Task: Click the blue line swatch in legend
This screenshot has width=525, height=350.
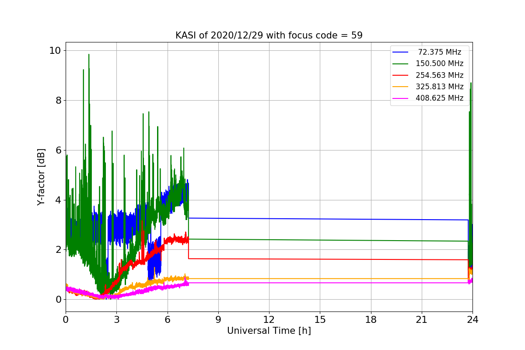Action: point(400,52)
